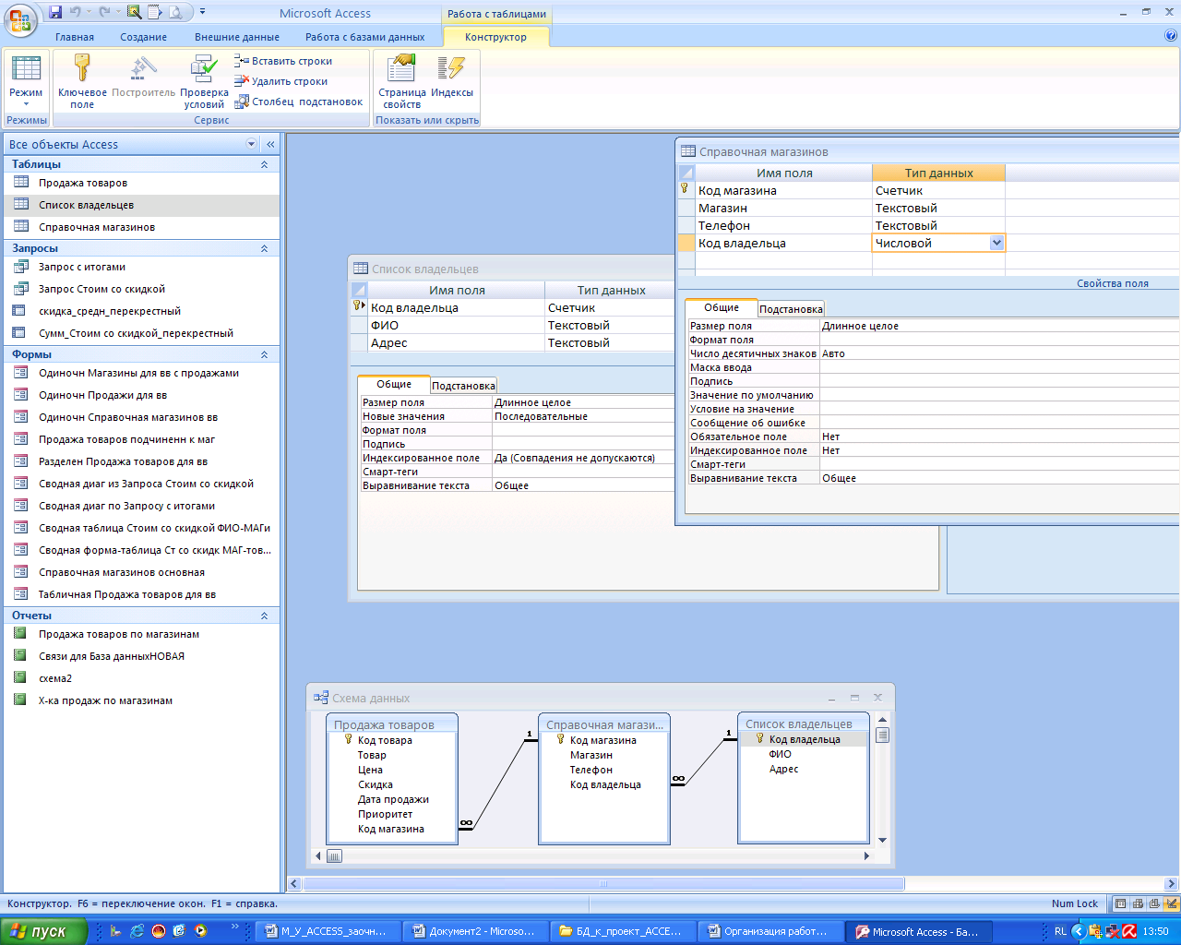Click Текстовый type of Телефон field
Image resolution: width=1181 pixels, height=945 pixels.
pos(938,225)
